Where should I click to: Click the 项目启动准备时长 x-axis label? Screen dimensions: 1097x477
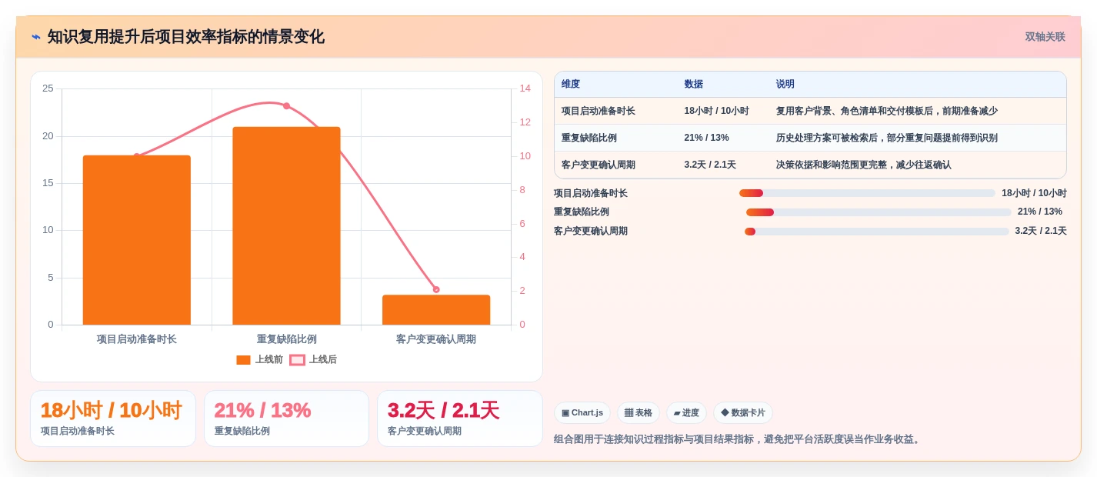(x=137, y=339)
